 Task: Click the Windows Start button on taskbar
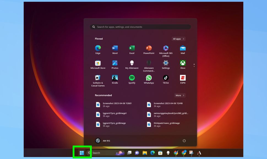[x=82, y=153]
